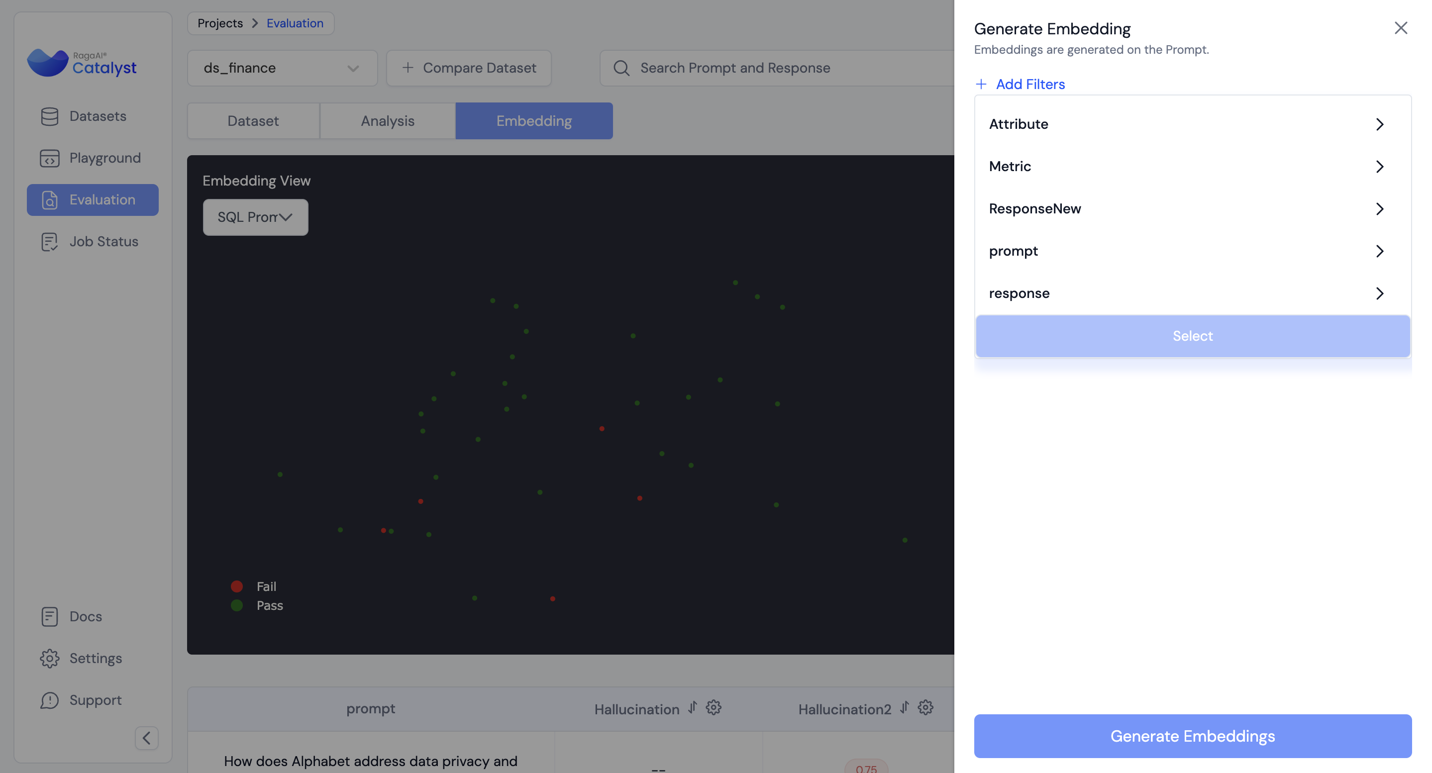
Task: Collapse the sidebar with arrow button
Action: 146,738
